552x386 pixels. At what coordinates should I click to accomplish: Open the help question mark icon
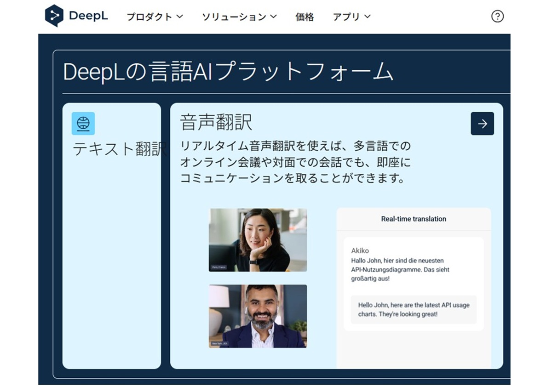(497, 17)
